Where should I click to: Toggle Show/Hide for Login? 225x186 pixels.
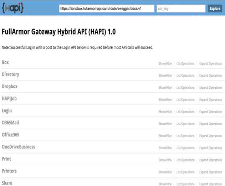click(x=165, y=112)
